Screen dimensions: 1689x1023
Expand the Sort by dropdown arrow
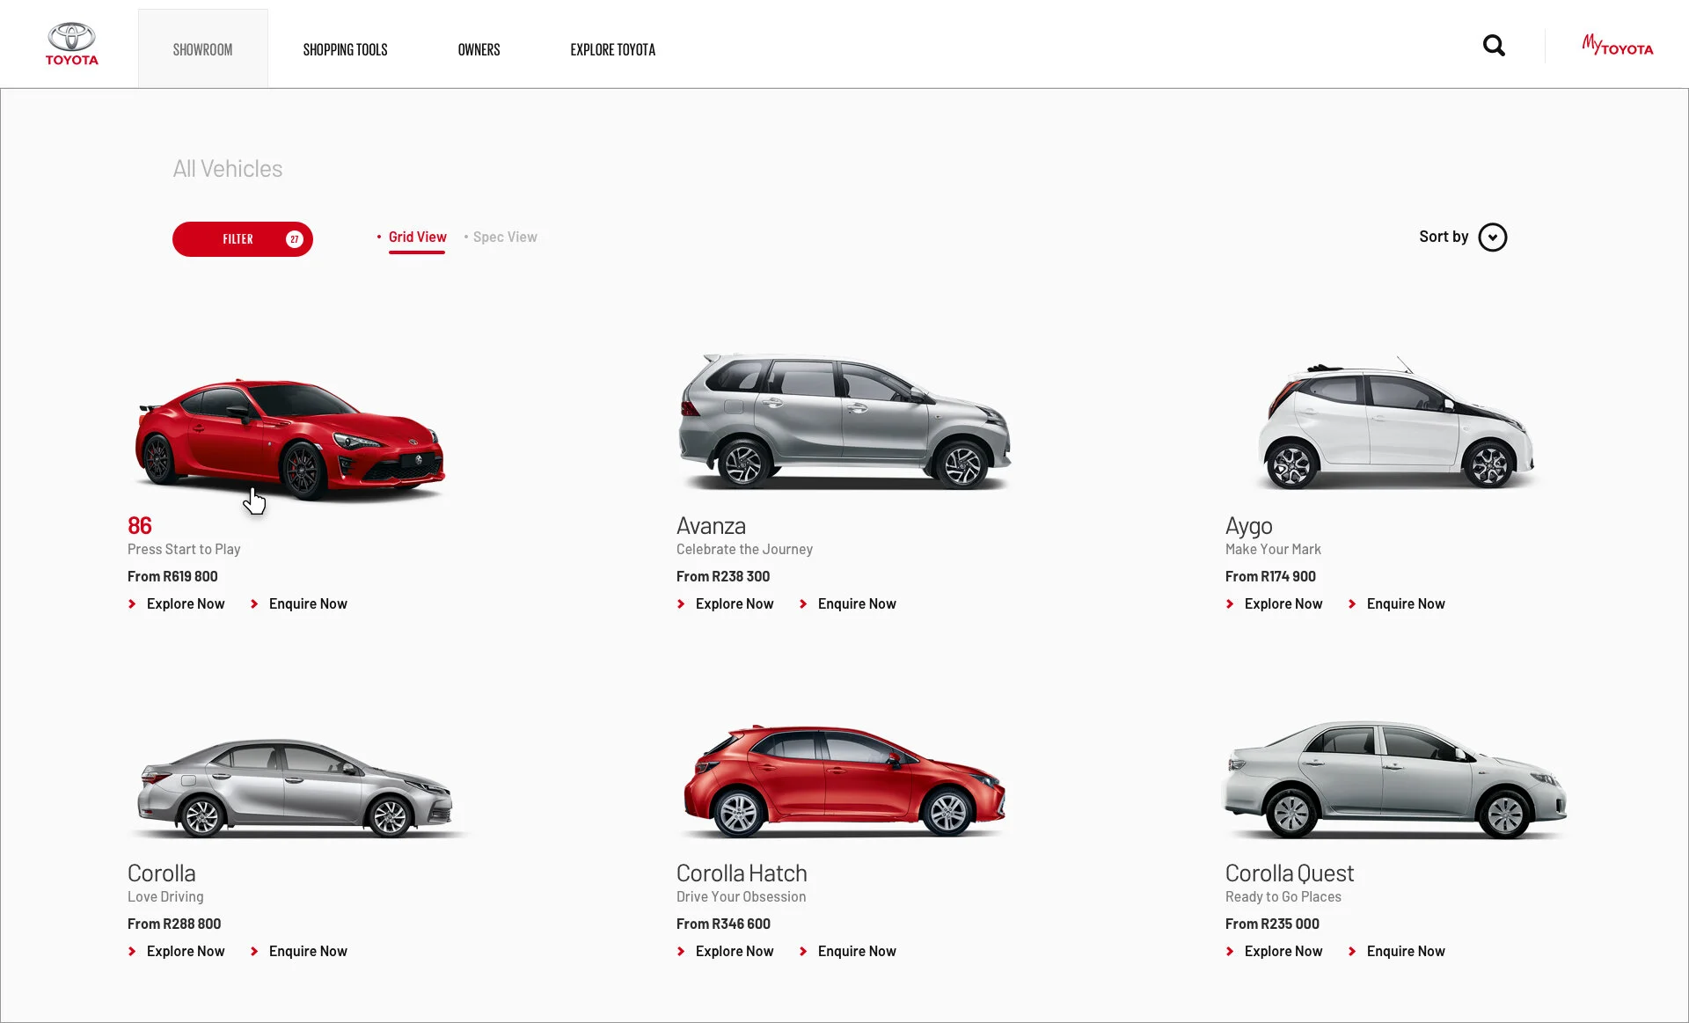[1492, 237]
